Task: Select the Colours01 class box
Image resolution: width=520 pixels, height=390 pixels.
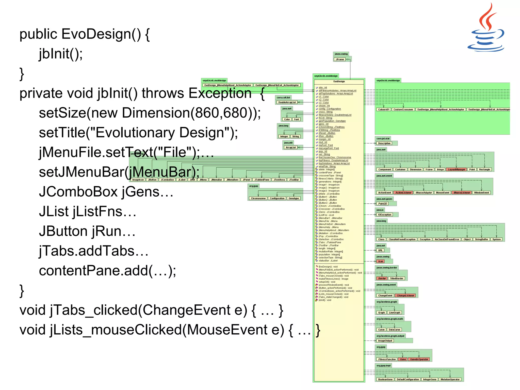Action: pos(383,110)
